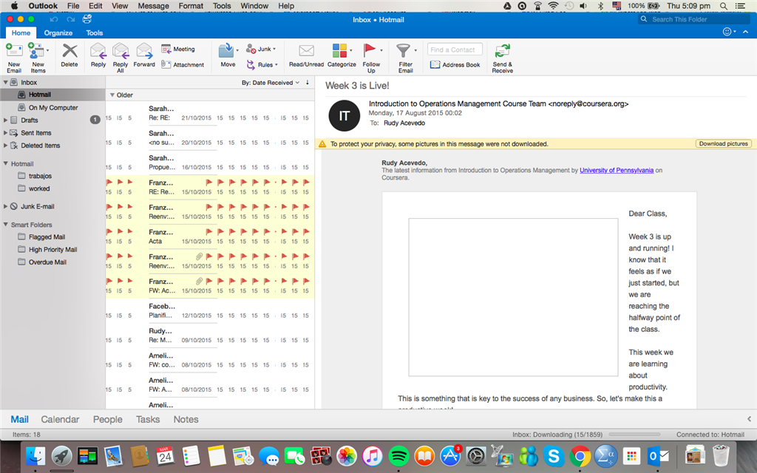Click the Filter Email funnel icon

[403, 50]
